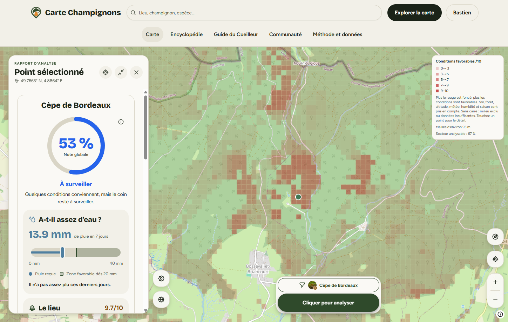Image resolution: width=508 pixels, height=322 pixels.
Task: Open map settings gear button
Action: 161,278
